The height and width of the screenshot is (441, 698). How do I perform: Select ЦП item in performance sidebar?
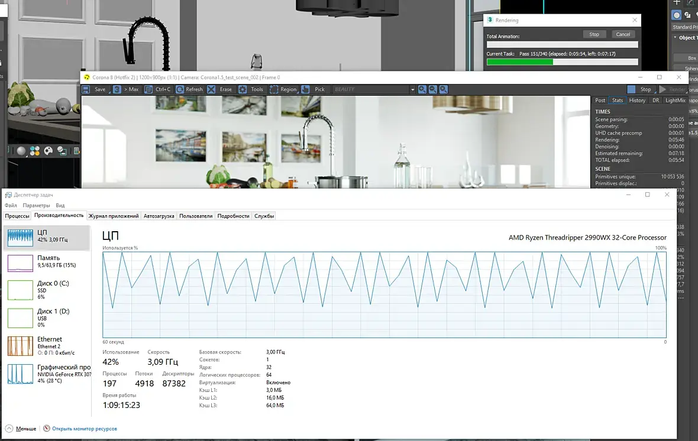coord(47,237)
